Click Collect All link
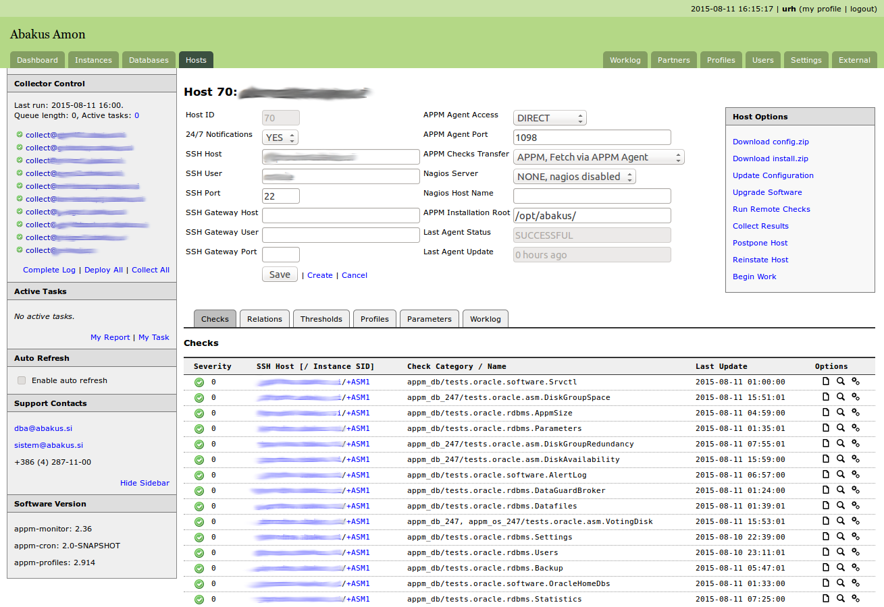Viewport: 884px width, 607px height. pos(151,270)
